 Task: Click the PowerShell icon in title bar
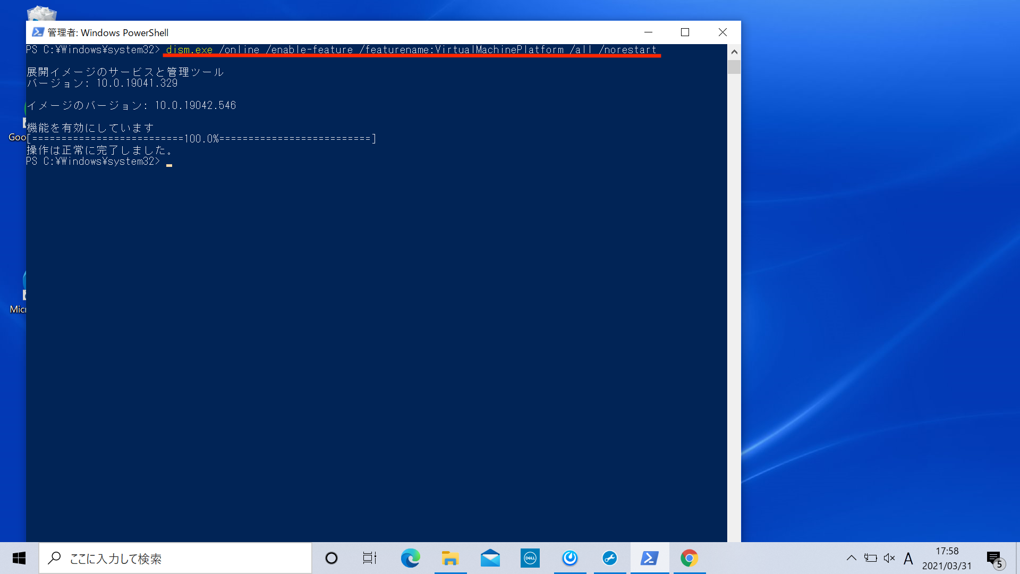[38, 32]
